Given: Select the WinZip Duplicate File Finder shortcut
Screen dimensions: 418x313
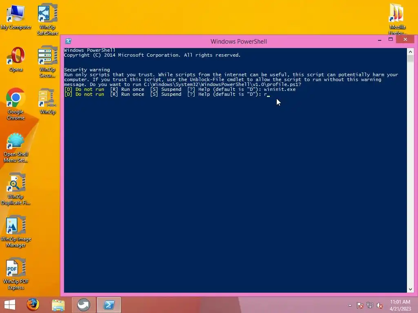Looking at the screenshot, I should click(16, 189).
